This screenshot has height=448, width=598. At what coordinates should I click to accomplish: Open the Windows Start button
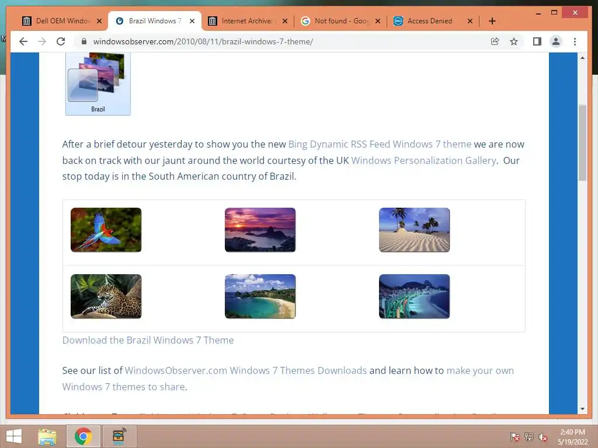coord(14,436)
